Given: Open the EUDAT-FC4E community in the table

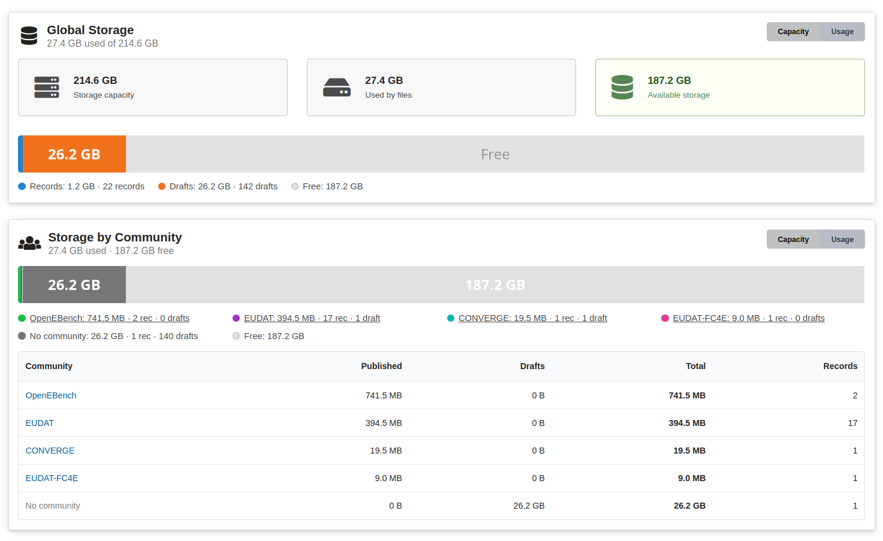Looking at the screenshot, I should click(x=52, y=478).
